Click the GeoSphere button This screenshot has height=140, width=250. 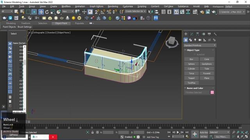207,64
